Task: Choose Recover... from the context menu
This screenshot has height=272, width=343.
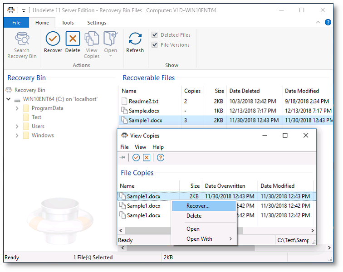Action: (204, 206)
